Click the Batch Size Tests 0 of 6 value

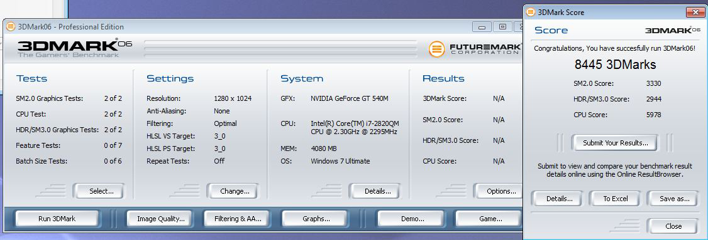click(113, 161)
